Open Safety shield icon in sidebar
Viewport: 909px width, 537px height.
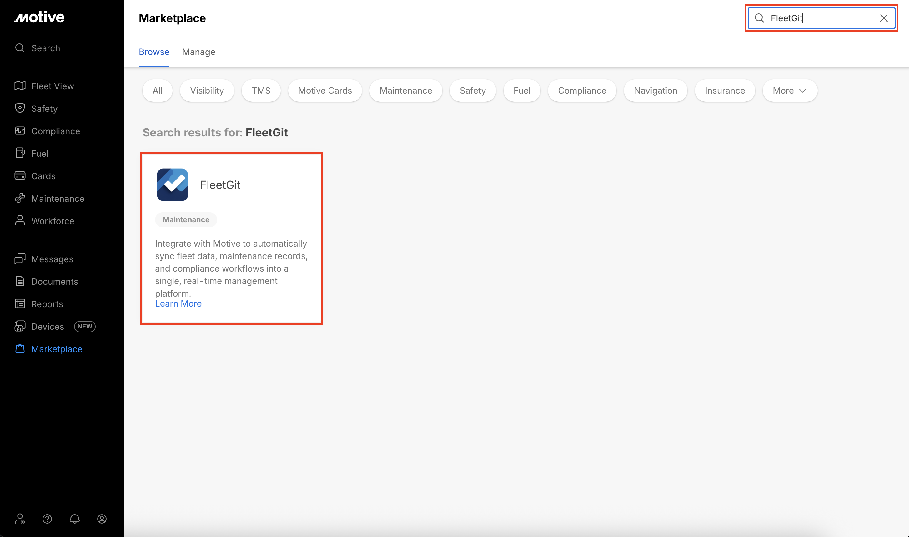(20, 108)
